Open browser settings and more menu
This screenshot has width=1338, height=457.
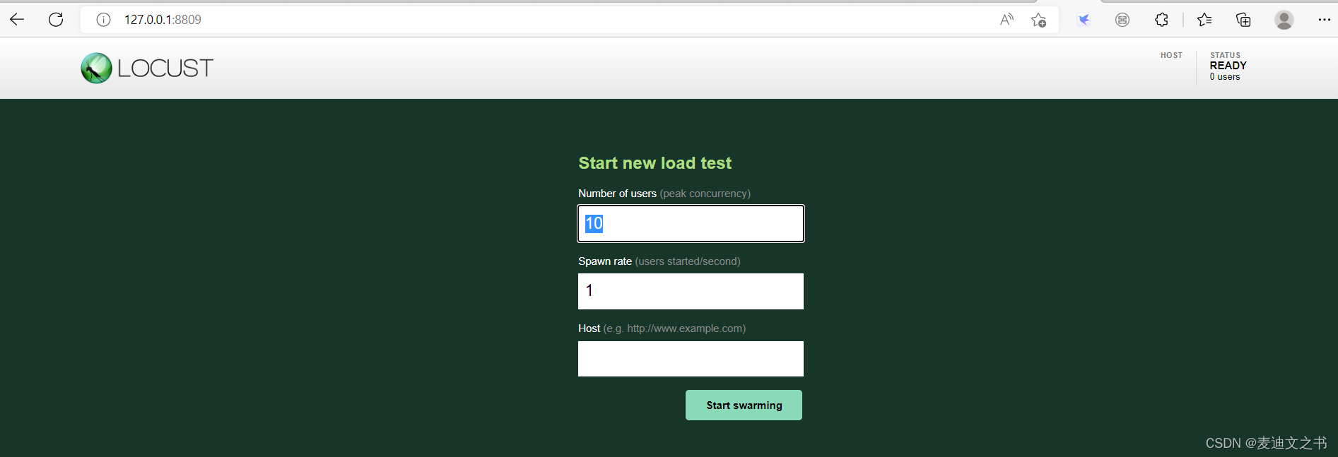(1324, 20)
